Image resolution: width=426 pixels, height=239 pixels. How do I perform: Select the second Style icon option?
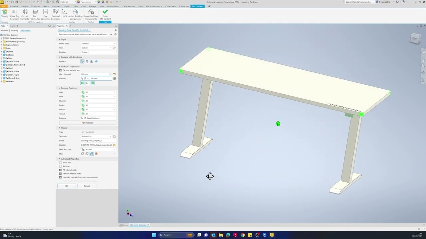[x=87, y=154]
